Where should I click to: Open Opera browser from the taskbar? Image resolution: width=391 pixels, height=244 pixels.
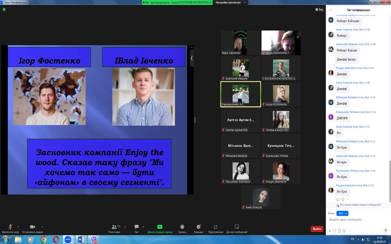(56, 239)
